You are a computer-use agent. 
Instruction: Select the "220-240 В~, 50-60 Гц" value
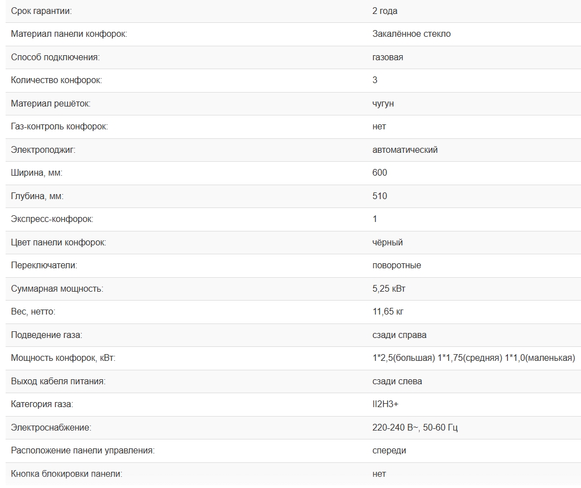coord(415,428)
